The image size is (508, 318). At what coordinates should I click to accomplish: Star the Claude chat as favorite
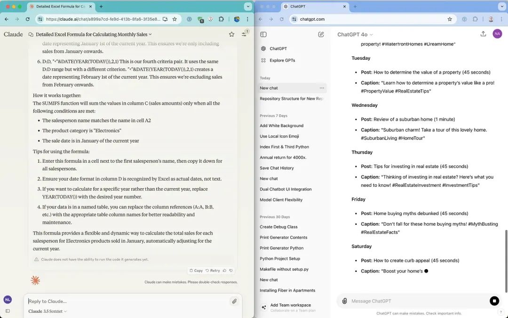pos(231,34)
